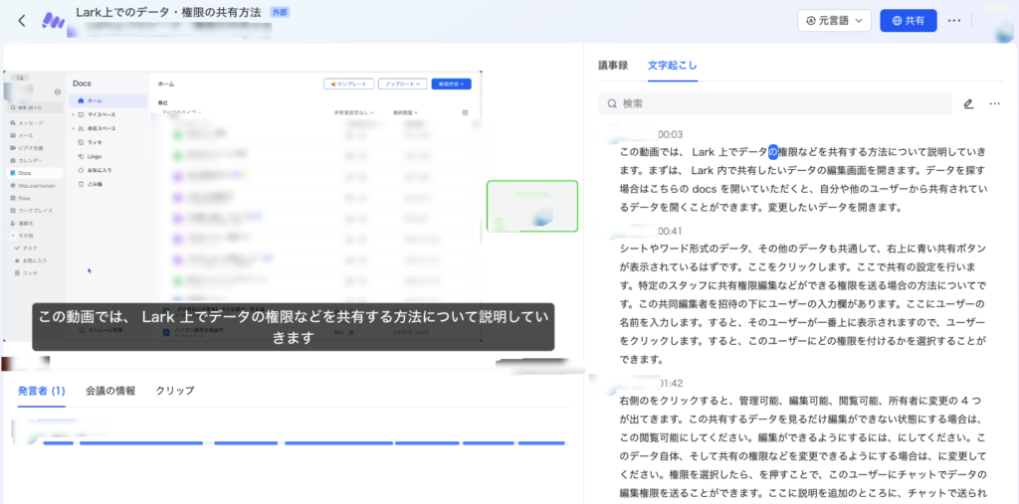The height and width of the screenshot is (504, 1019).
Task: Click the 外部 tag beside the title
Action: pyautogui.click(x=278, y=12)
